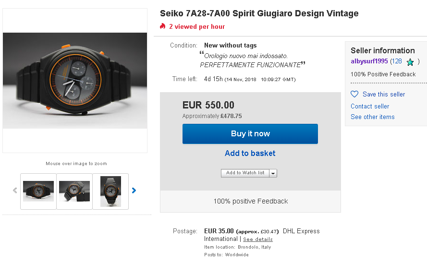The width and height of the screenshot is (427, 263).
Task: Click the Add to basket link
Action: (250, 153)
